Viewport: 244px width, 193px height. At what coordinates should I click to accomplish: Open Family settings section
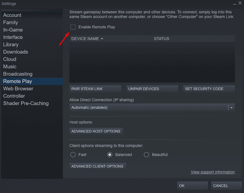(x=32, y=22)
